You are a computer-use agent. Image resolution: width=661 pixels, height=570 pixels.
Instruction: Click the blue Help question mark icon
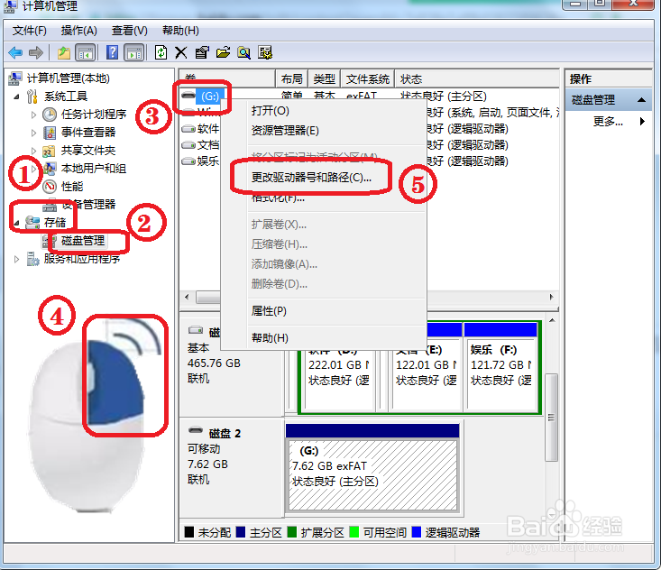click(112, 52)
